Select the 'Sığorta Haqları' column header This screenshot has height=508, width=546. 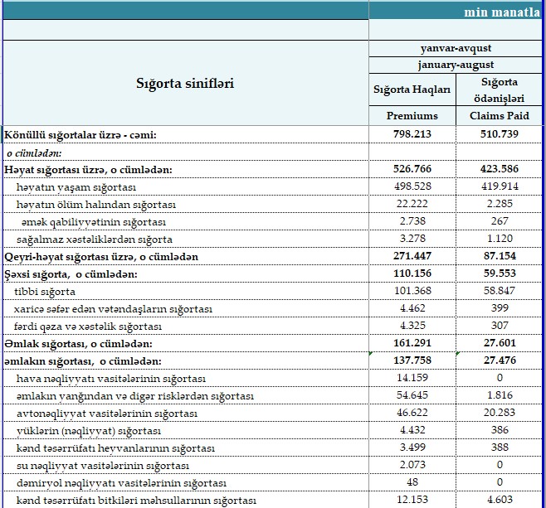tap(412, 90)
